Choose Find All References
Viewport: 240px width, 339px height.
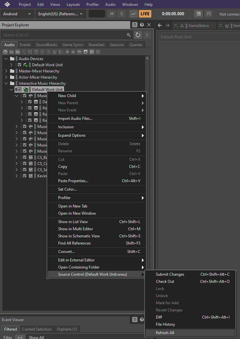(96, 243)
